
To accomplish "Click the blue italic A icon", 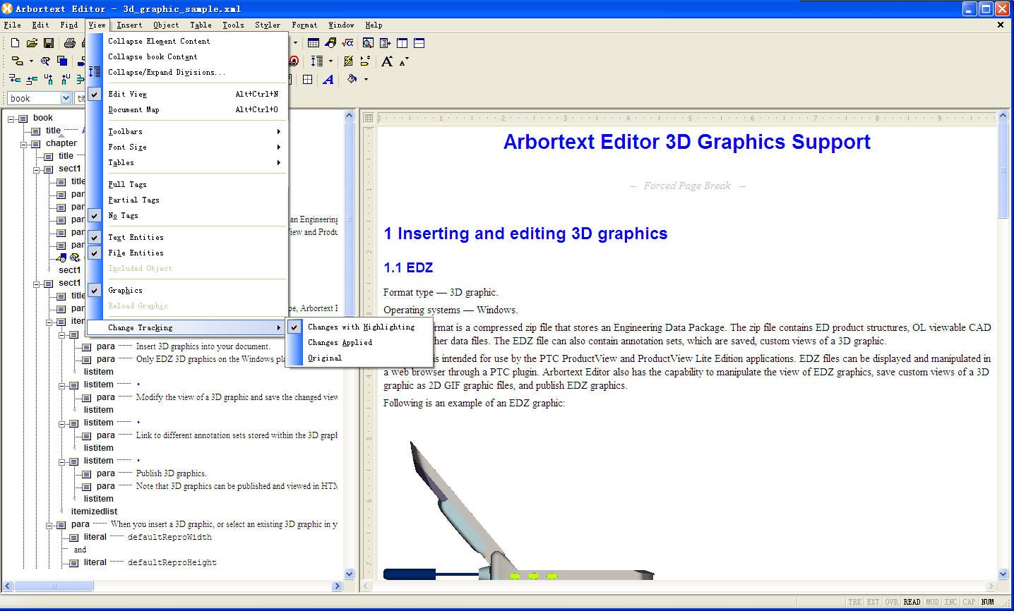I will [x=328, y=80].
